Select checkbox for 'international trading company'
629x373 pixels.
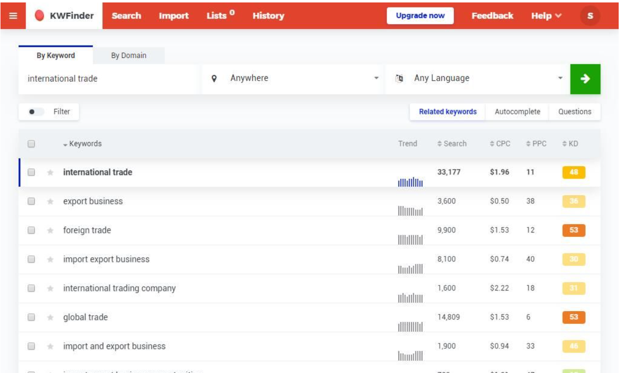click(31, 288)
